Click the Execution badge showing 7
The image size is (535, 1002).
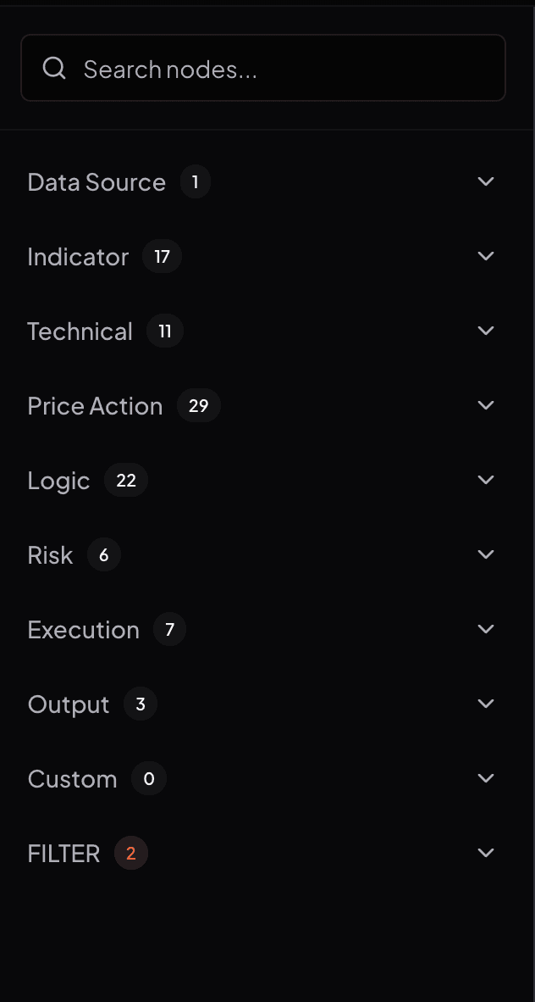pyautogui.click(x=168, y=630)
